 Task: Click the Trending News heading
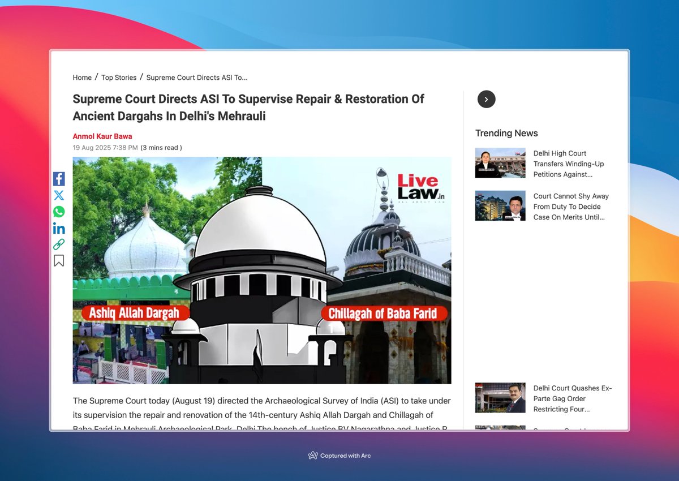pyautogui.click(x=506, y=133)
